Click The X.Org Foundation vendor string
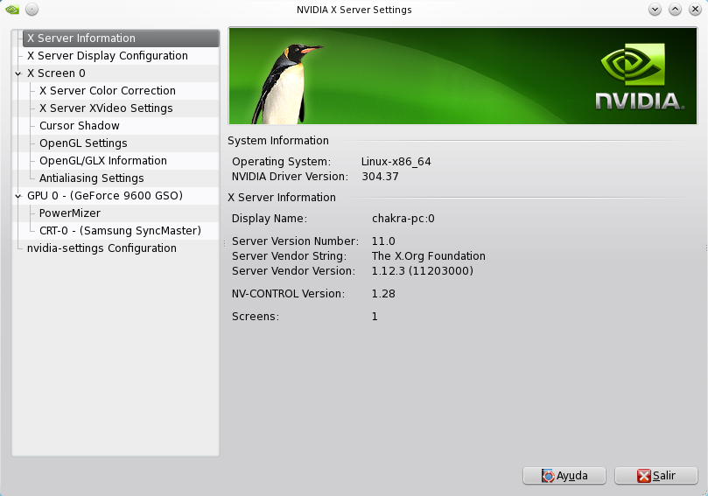708x496 pixels. (429, 256)
